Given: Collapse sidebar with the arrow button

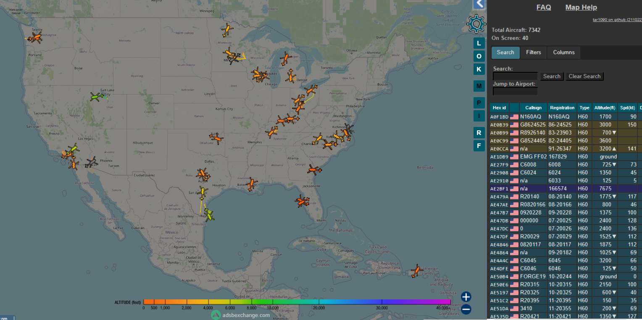Looking at the screenshot, I should 479,4.
